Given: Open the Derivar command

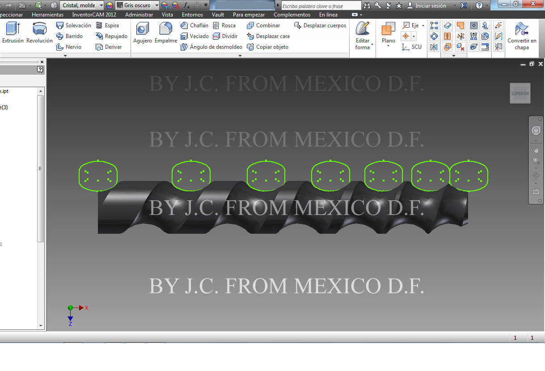Looking at the screenshot, I should coord(109,47).
